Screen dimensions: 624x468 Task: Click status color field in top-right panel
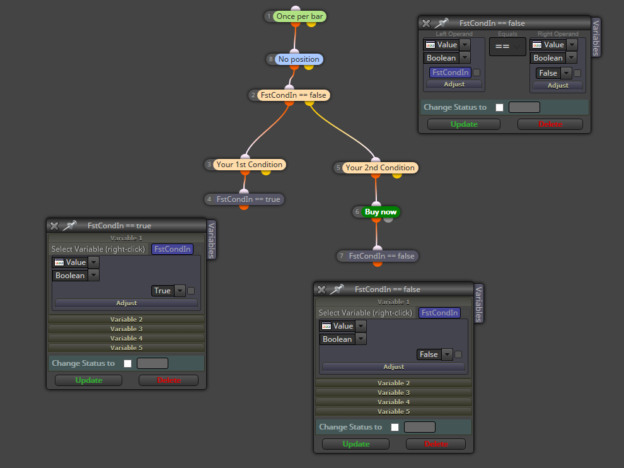pyautogui.click(x=524, y=107)
